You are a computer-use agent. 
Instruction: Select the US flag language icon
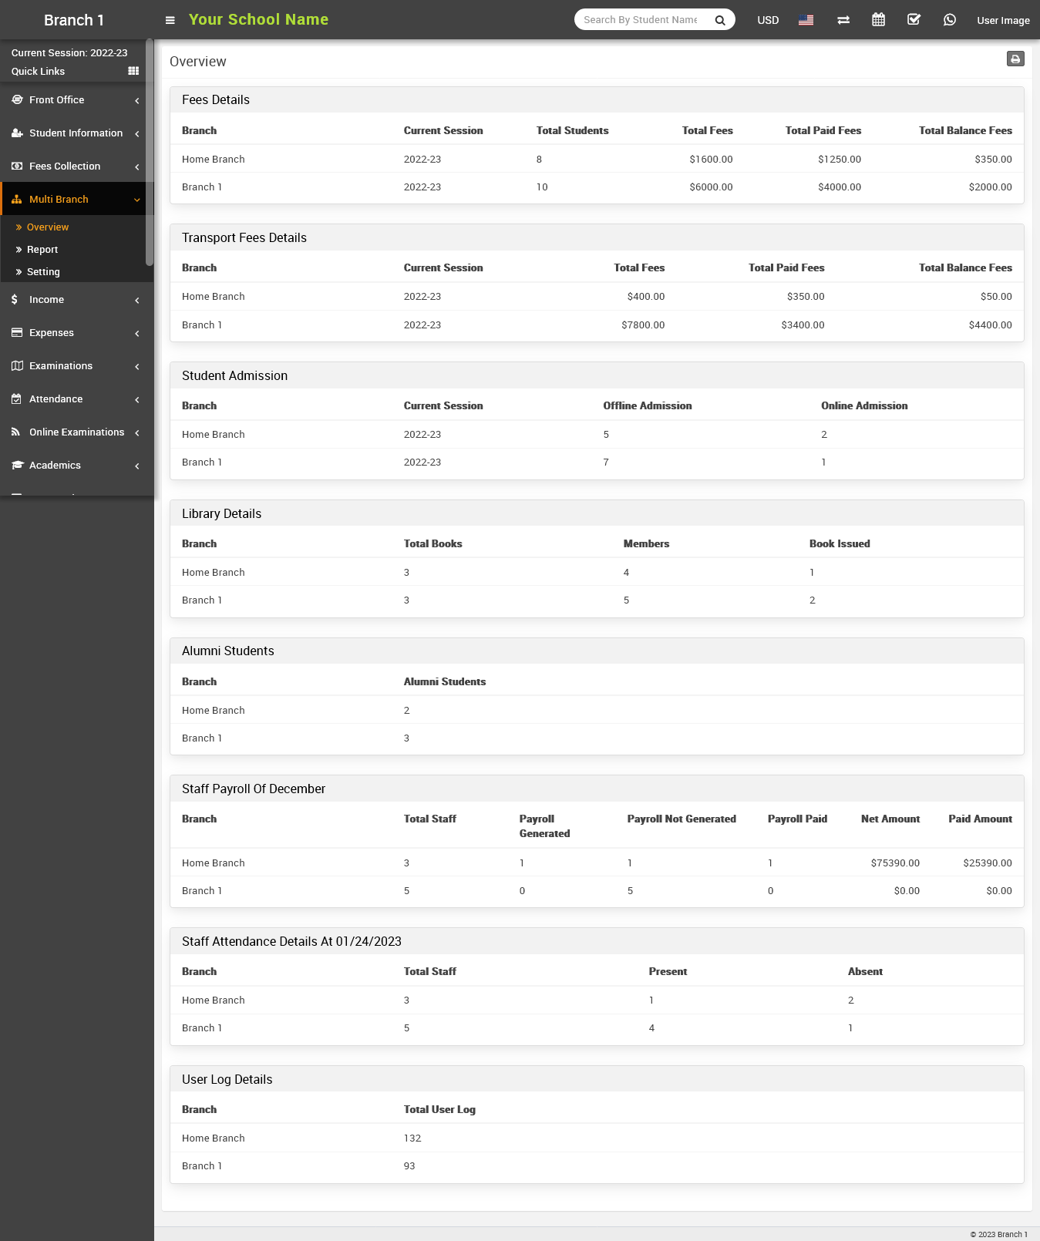pos(806,20)
